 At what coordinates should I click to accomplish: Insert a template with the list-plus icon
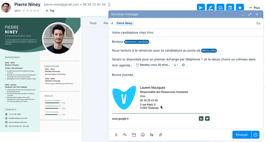(125, 135)
